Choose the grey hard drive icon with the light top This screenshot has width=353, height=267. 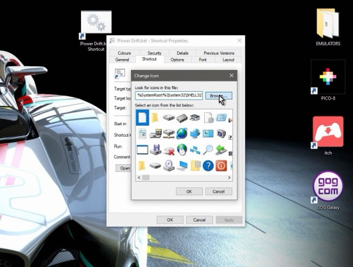click(169, 117)
